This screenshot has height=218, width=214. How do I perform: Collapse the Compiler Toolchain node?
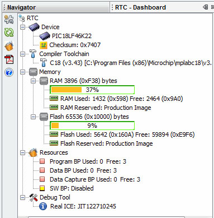coord(22,54)
